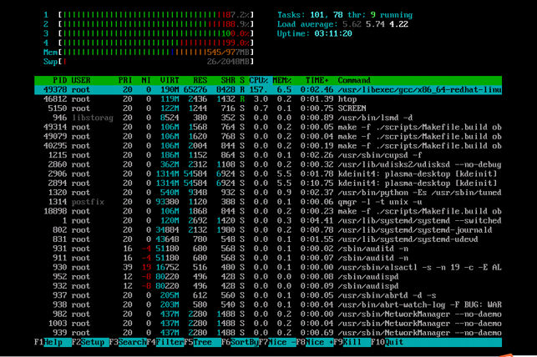The image size is (537, 357).
Task: Click the Command column header
Action: pyautogui.click(x=354, y=80)
